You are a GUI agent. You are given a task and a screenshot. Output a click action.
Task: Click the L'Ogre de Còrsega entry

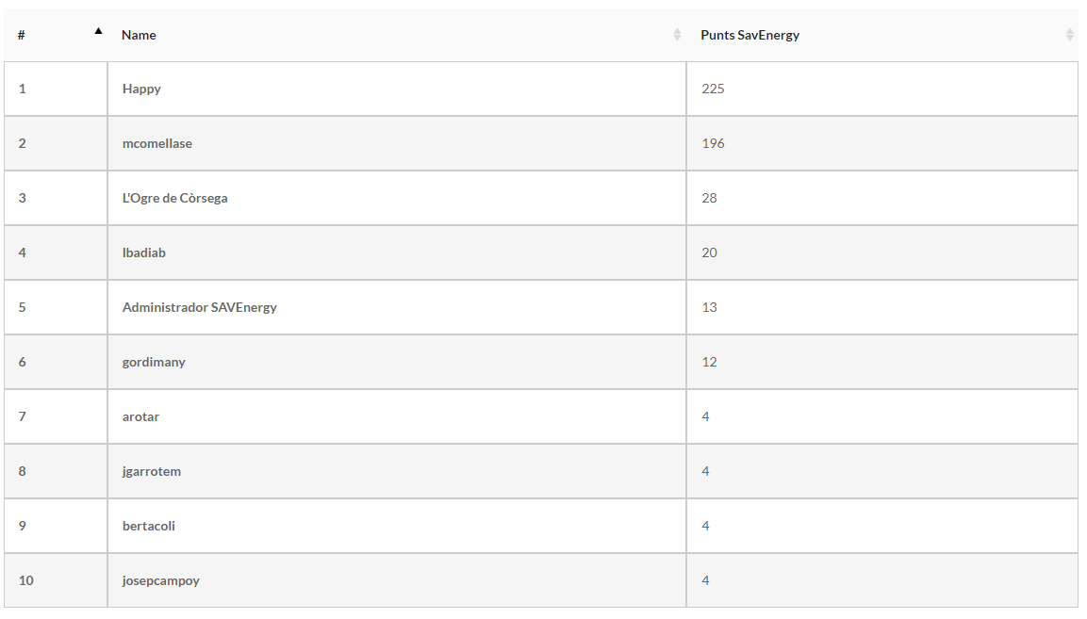click(174, 198)
